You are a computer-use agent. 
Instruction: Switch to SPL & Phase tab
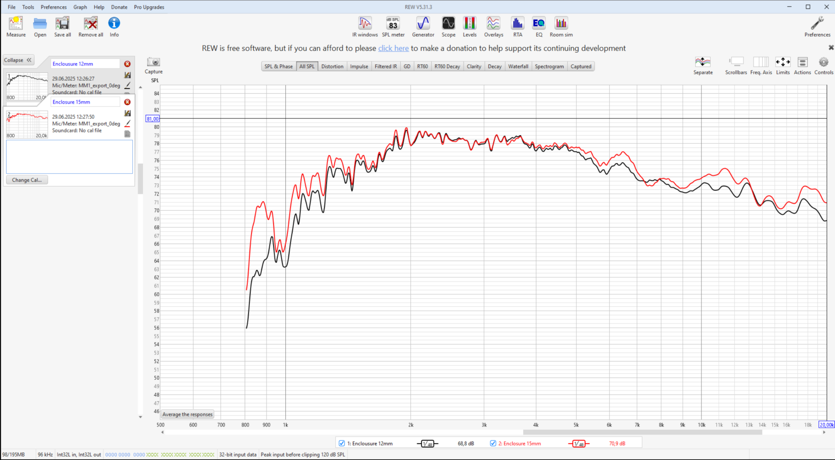pyautogui.click(x=278, y=66)
